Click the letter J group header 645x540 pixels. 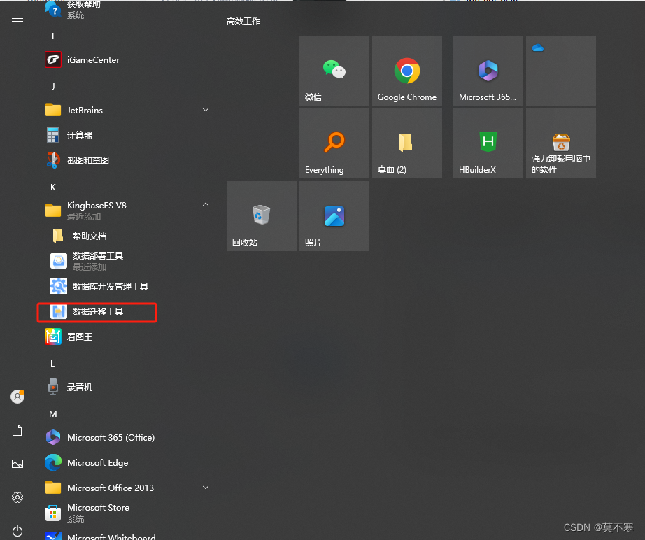tap(53, 86)
